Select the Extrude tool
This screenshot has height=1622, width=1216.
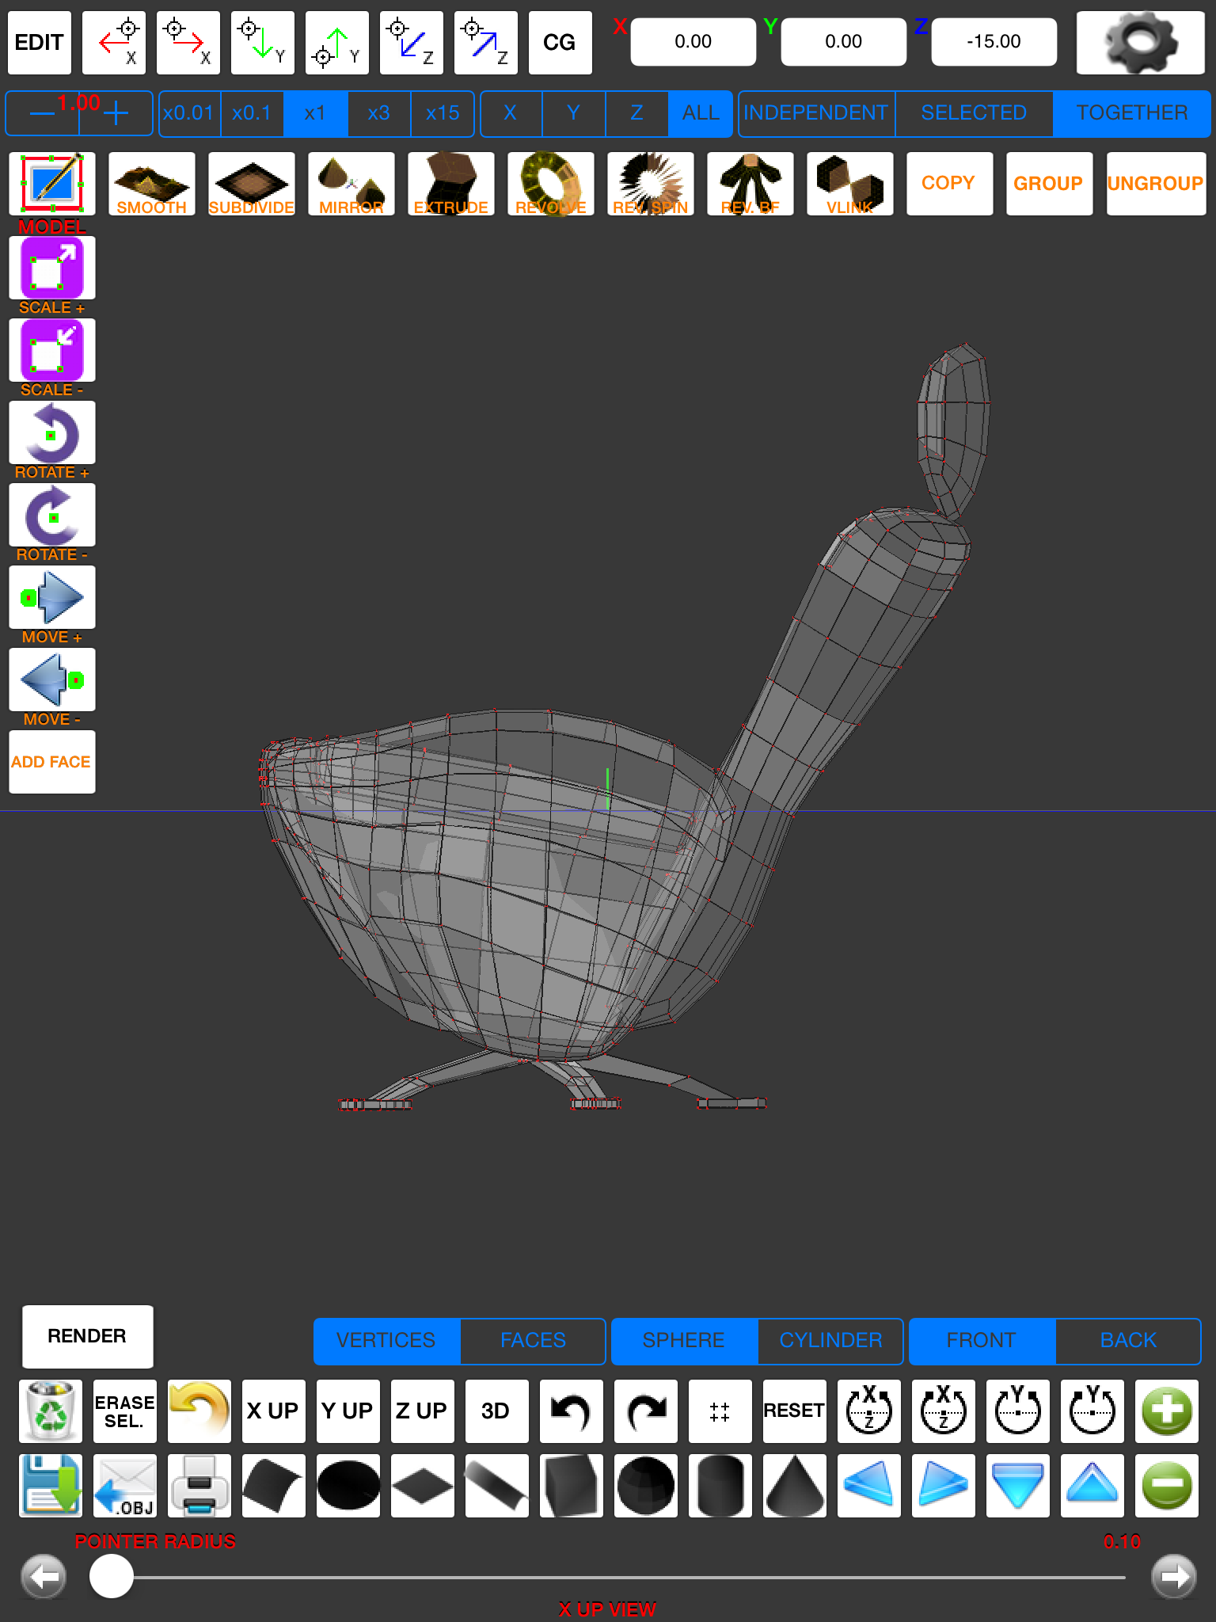(450, 184)
